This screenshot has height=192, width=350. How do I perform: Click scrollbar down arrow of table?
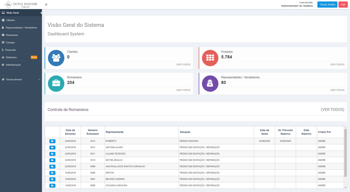tap(345, 187)
